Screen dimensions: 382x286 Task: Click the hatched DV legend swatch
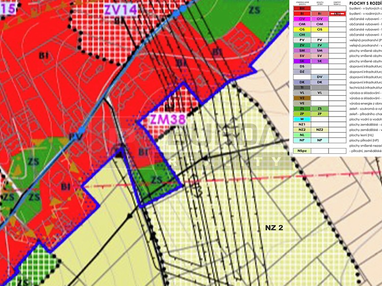[x=320, y=77]
